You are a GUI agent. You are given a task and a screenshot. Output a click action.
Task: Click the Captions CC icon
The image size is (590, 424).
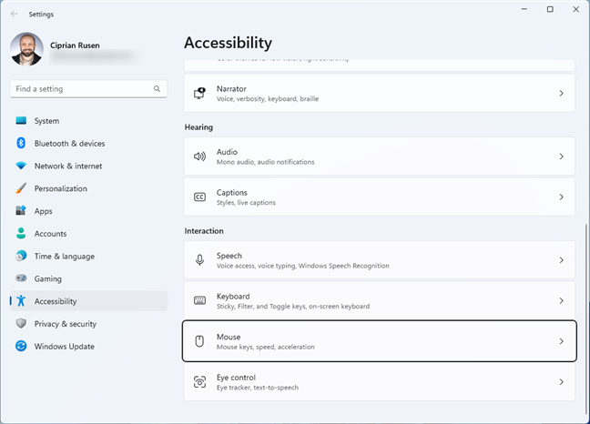(x=199, y=197)
